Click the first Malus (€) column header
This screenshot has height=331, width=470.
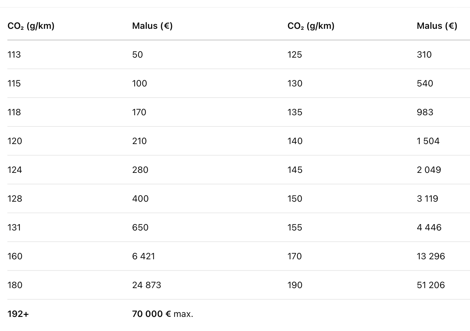pyautogui.click(x=152, y=26)
